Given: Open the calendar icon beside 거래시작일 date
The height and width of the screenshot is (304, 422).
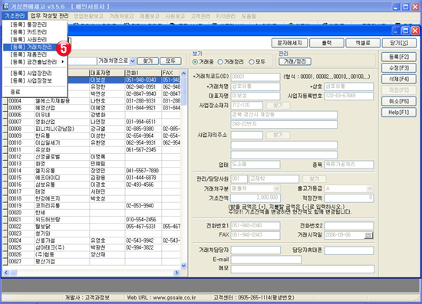Looking at the screenshot, I should click(x=368, y=236).
